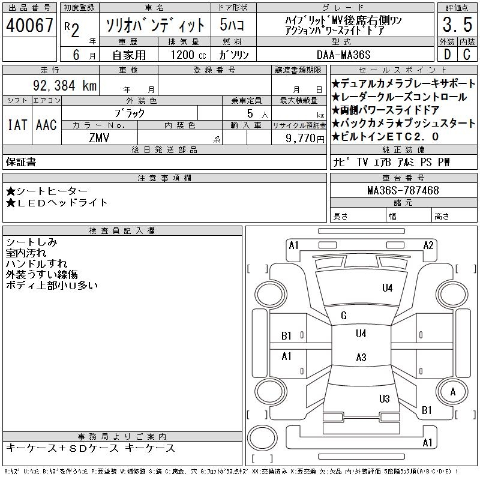Click the color code ZMV
This screenshot has height=480, width=480.
(100, 137)
